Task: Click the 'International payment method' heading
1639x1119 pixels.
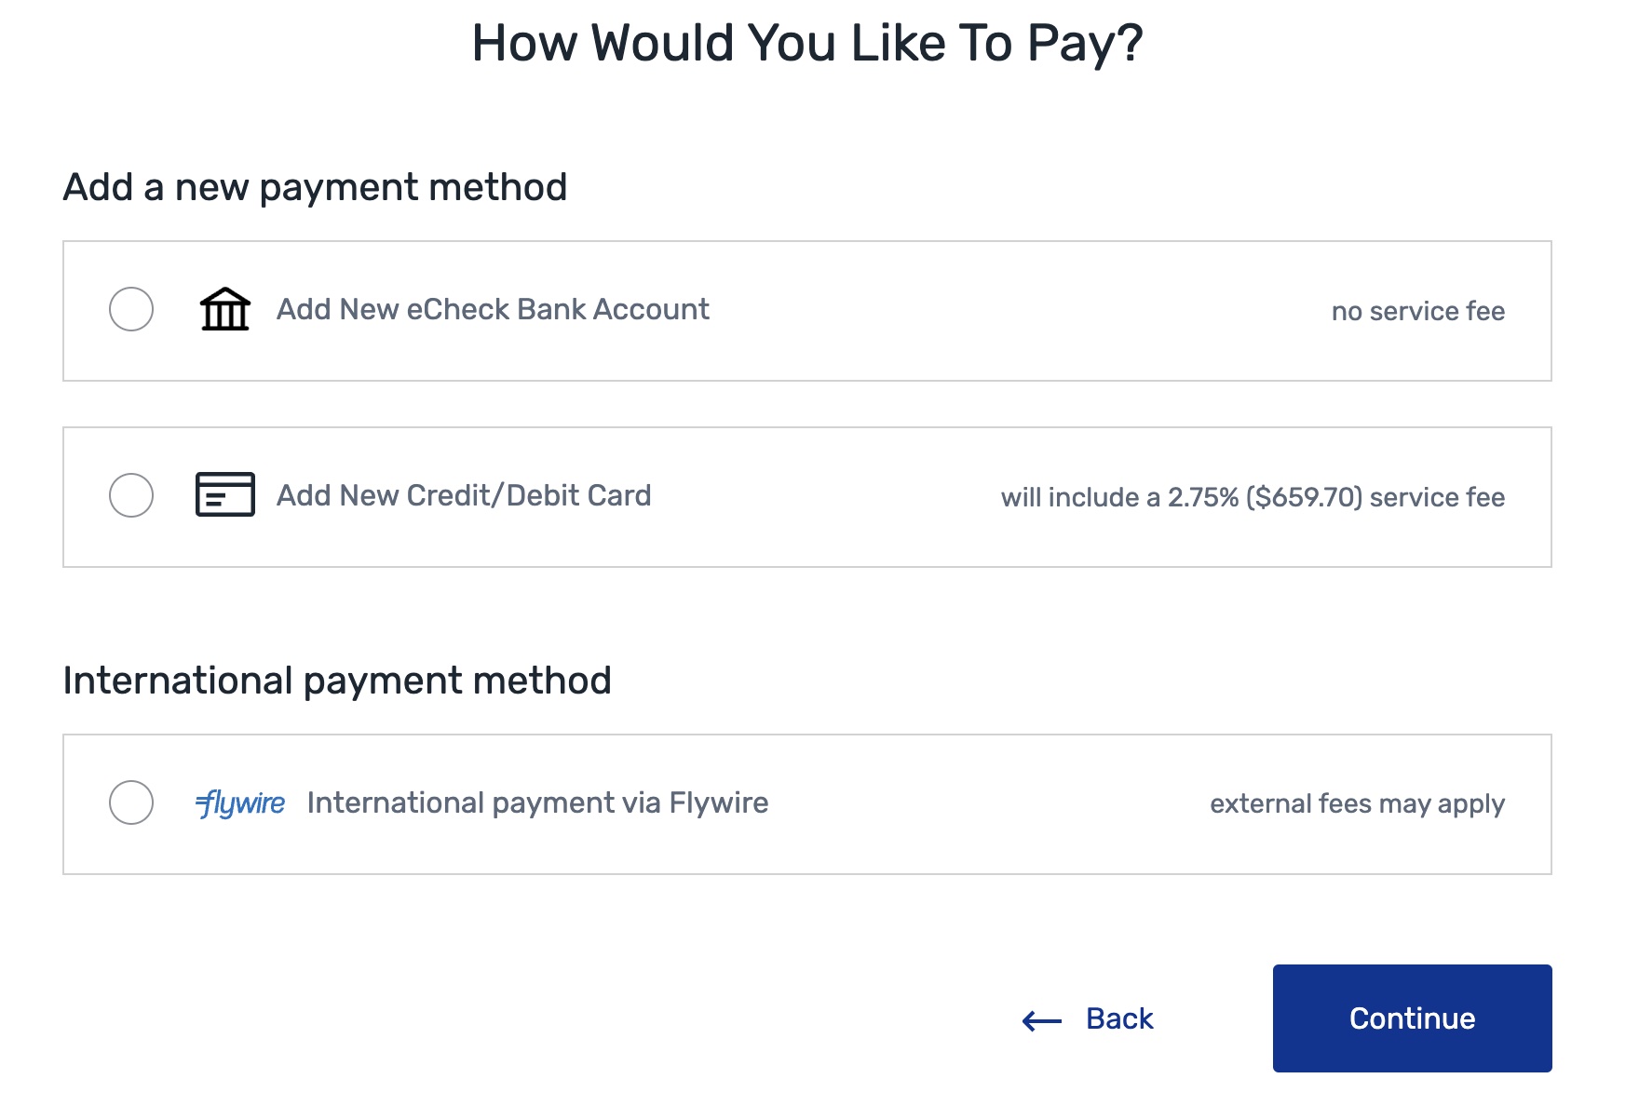Action: [x=337, y=681]
